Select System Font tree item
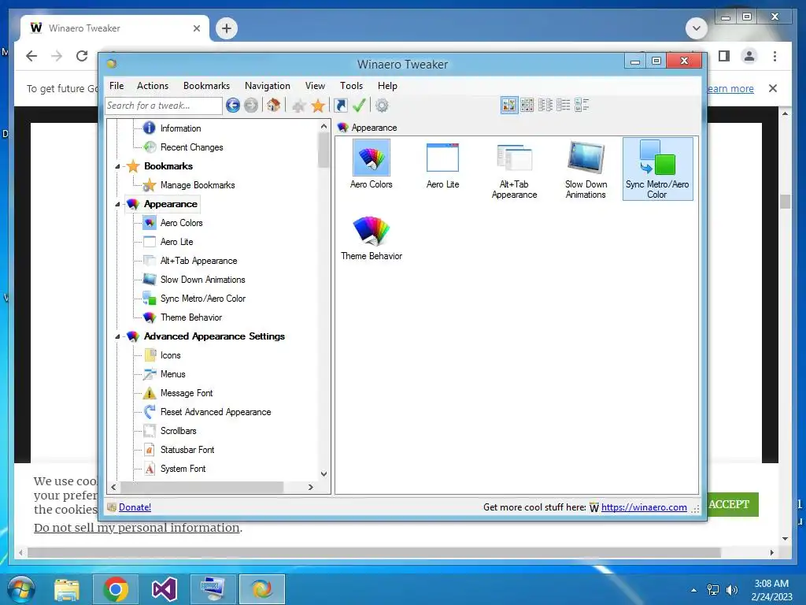Viewport: 806px width, 605px height. click(183, 469)
